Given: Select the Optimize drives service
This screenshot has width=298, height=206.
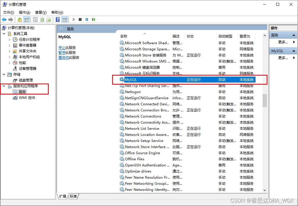Looking at the screenshot, I should click(x=187, y=171).
